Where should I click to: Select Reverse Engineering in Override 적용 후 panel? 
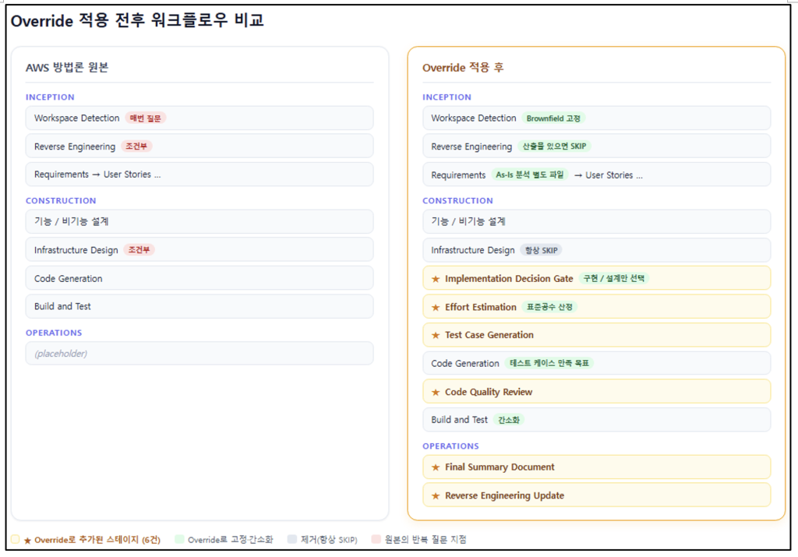coord(596,146)
